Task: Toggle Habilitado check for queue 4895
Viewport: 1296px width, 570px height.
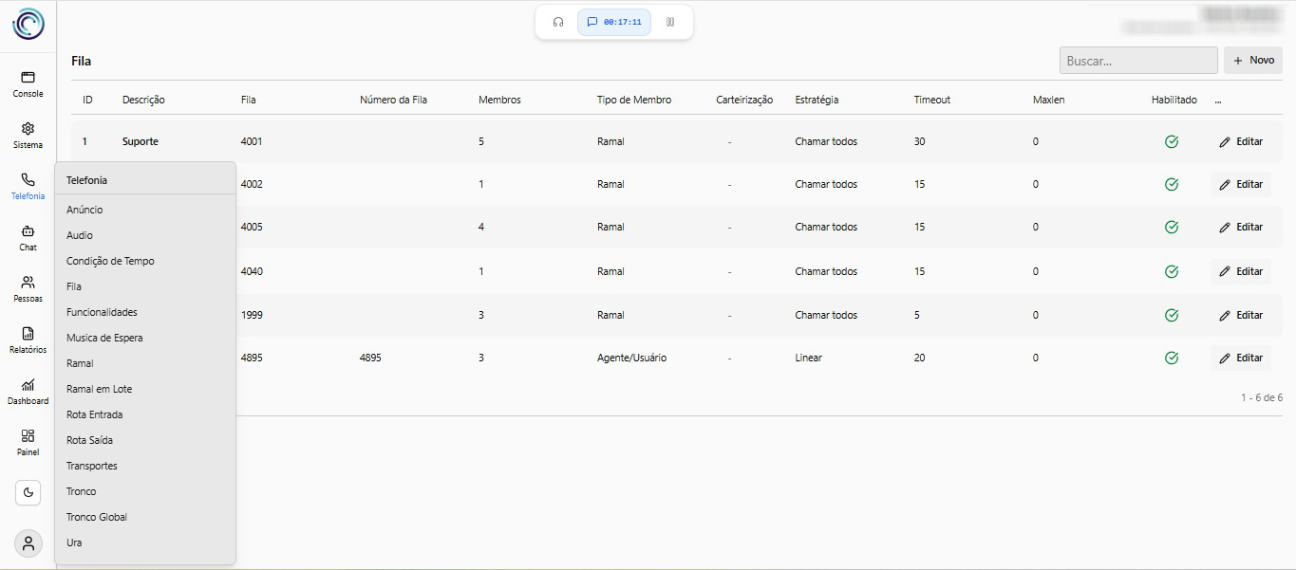Action: tap(1172, 359)
